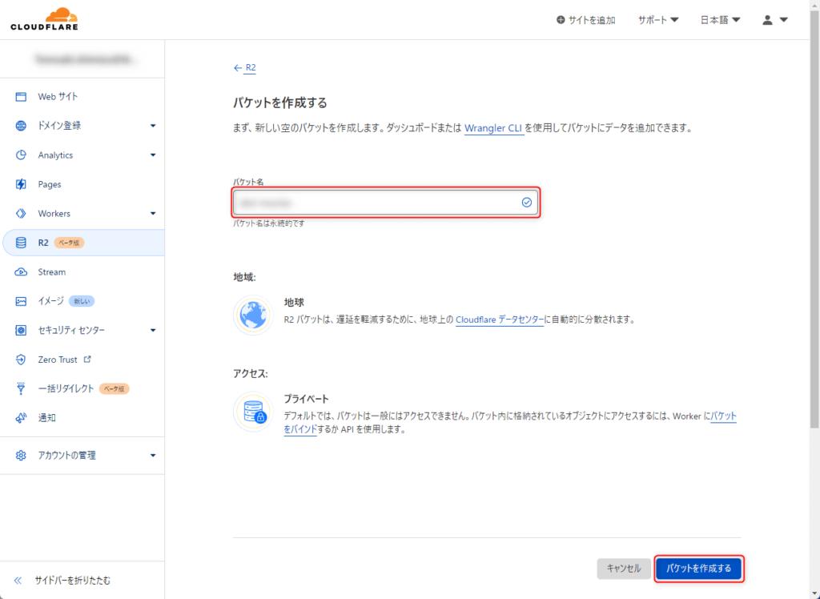
Task: Click the Cloudflare logo
Action: coord(45,19)
